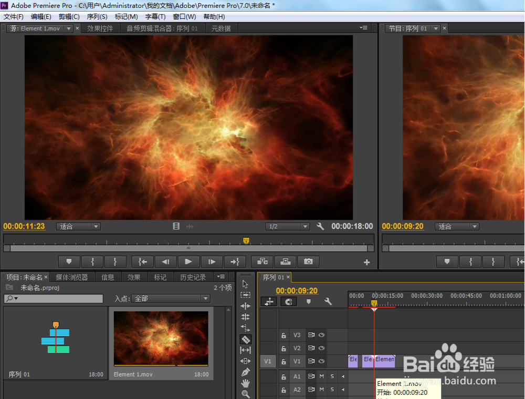Image resolution: width=525 pixels, height=399 pixels.
Task: Mark In point in Program monitor
Action: pos(470,261)
